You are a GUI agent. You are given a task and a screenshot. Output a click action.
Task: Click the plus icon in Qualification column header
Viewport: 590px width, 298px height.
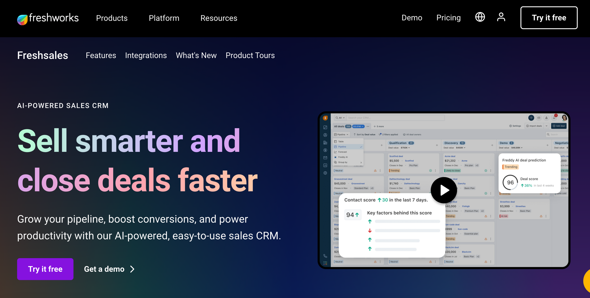click(x=437, y=145)
